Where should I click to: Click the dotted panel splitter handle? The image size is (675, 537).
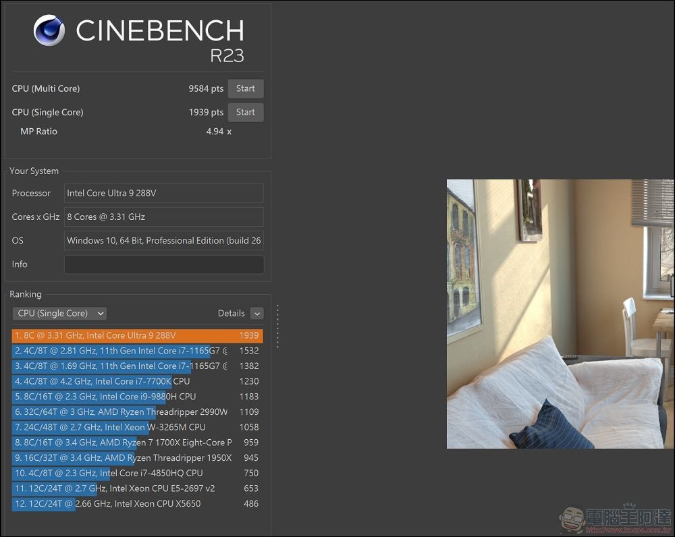click(277, 326)
